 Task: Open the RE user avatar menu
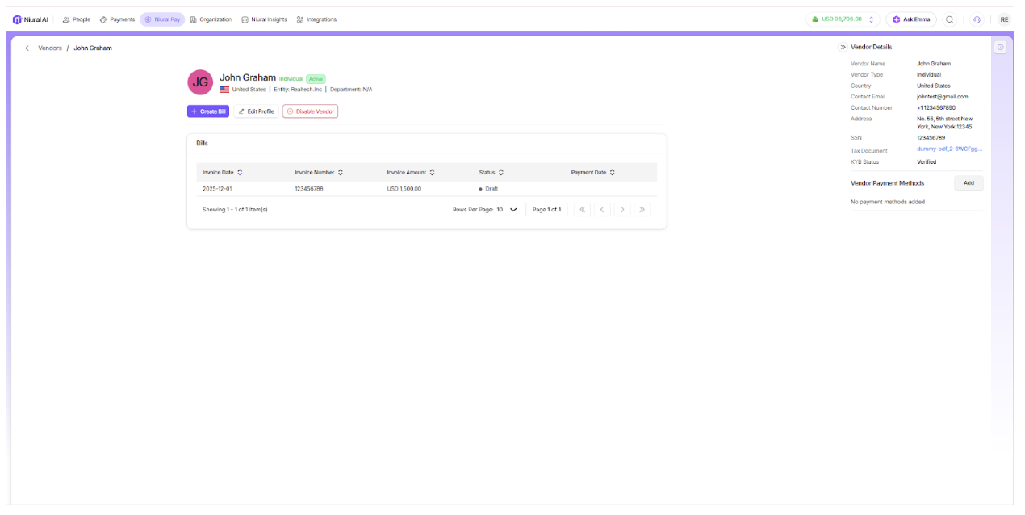coord(1004,19)
